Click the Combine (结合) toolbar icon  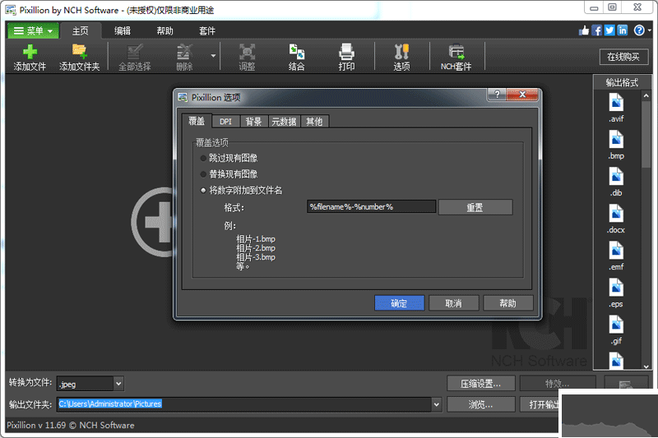point(297,52)
